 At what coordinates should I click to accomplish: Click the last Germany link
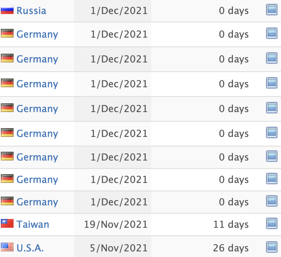37,202
